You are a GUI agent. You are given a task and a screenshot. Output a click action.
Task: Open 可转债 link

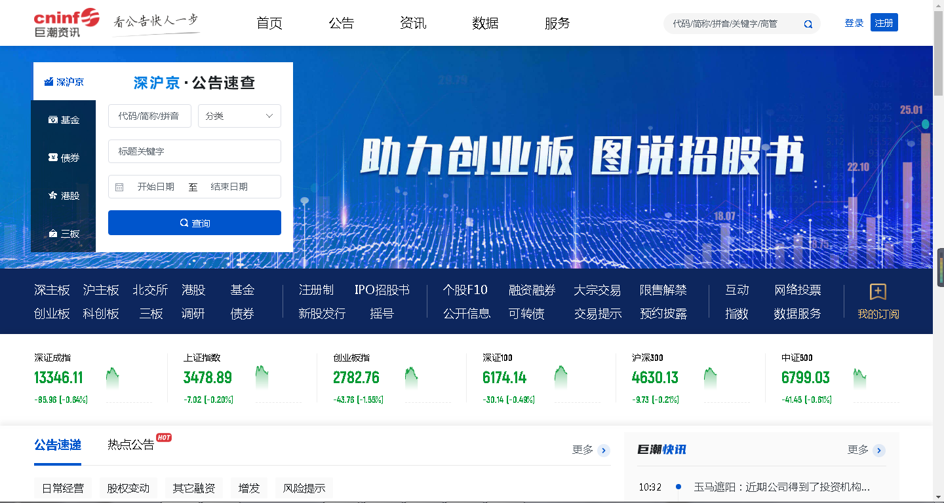coord(526,314)
